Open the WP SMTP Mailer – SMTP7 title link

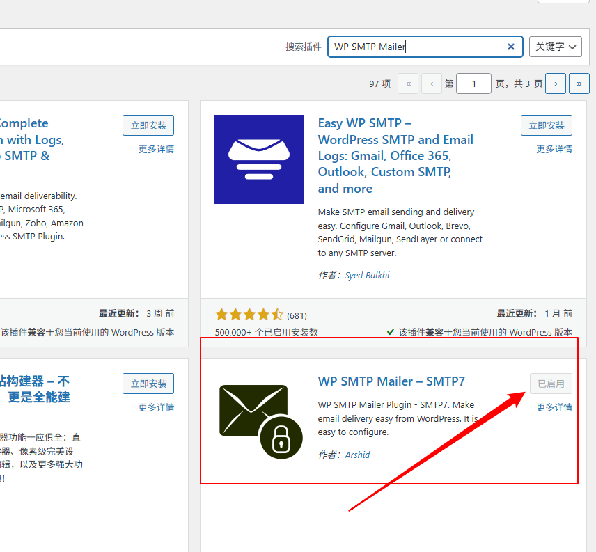tap(391, 381)
